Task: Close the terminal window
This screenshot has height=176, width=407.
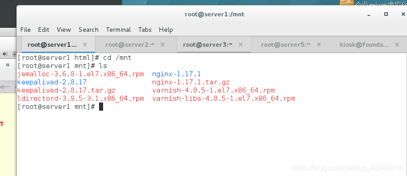Action: [x=403, y=14]
